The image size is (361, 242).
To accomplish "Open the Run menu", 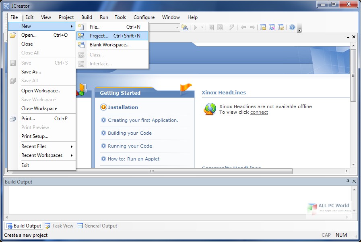I will click(x=104, y=17).
